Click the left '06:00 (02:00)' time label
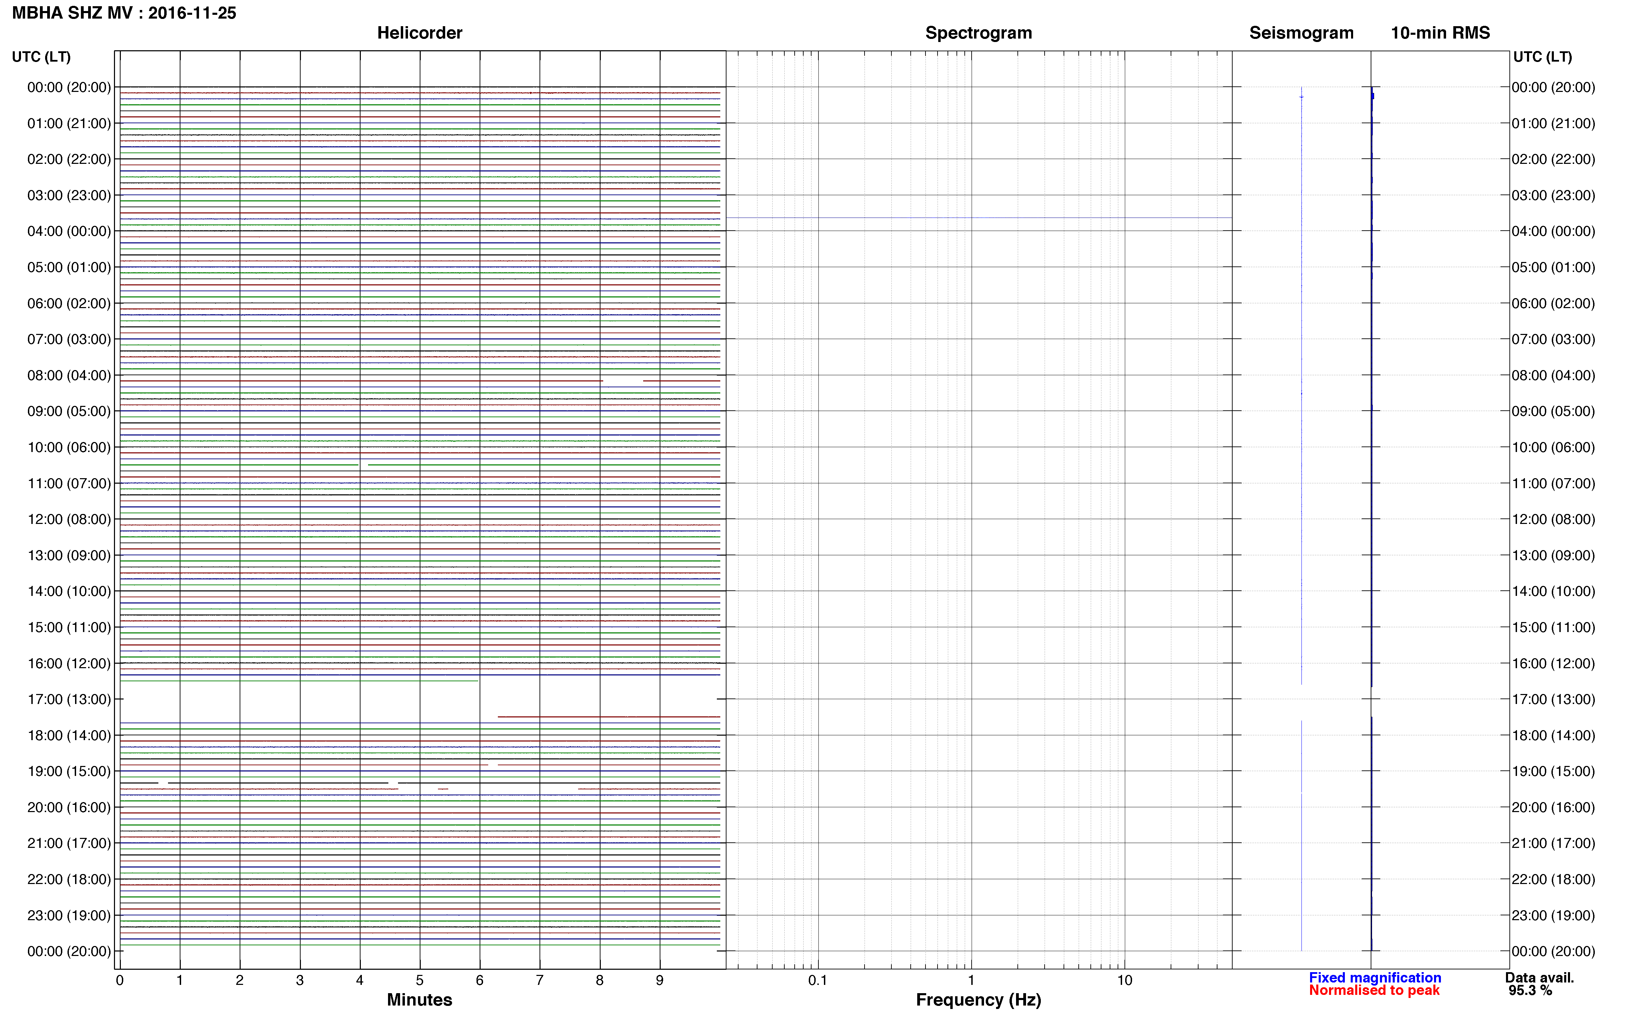 [x=69, y=304]
